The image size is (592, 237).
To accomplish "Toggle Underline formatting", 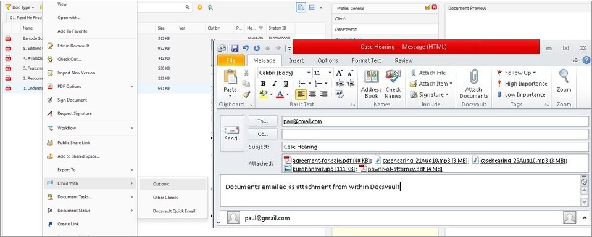I will 286,84.
